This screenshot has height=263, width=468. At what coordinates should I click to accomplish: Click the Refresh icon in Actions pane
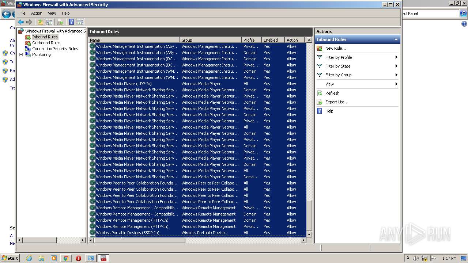pos(320,93)
